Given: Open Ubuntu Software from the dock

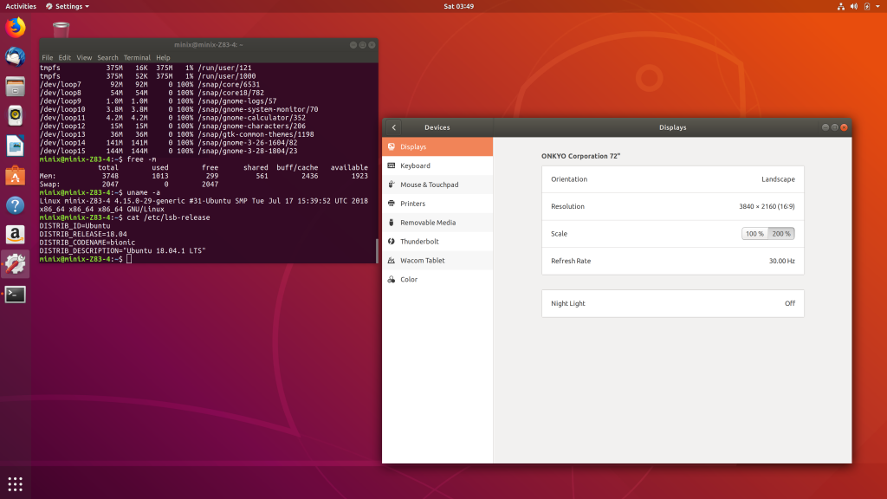Looking at the screenshot, I should click(16, 176).
